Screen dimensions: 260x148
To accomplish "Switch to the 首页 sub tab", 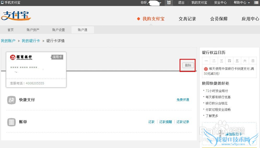I will point(10,30).
